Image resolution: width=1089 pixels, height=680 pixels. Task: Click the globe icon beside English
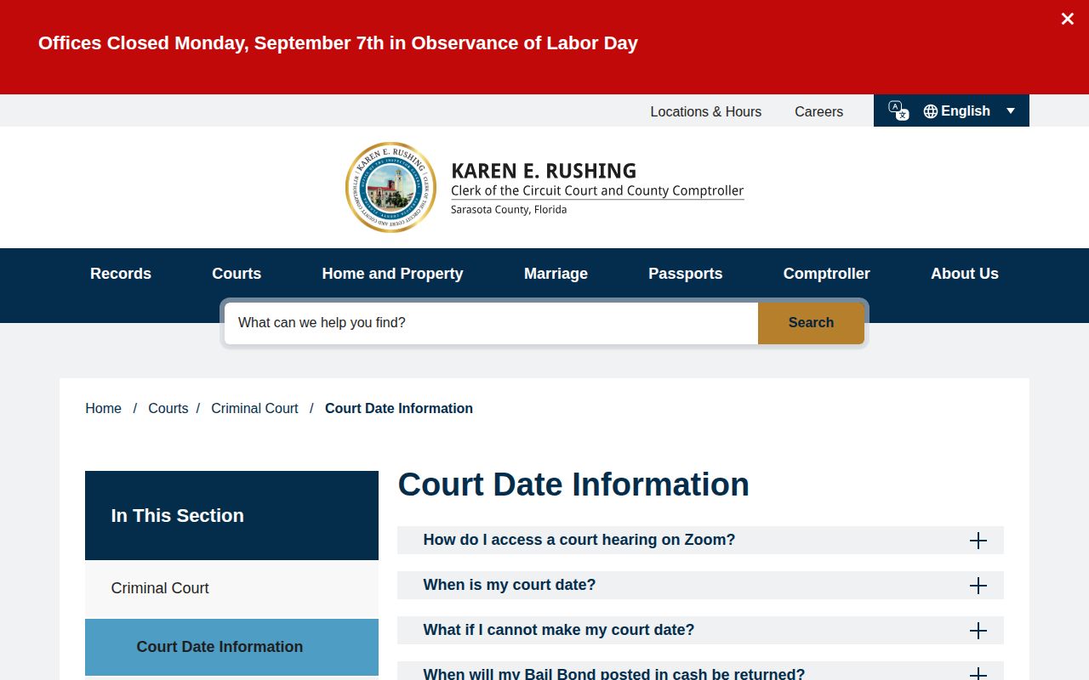931,111
